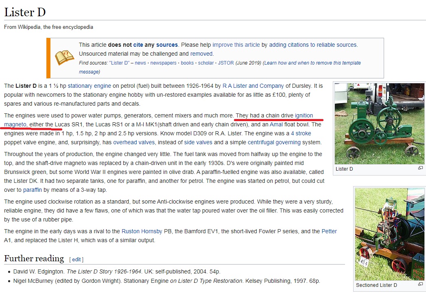This screenshot has height=295, width=426.
Task: Follow the 'paraffin' link
Action: coord(32,190)
